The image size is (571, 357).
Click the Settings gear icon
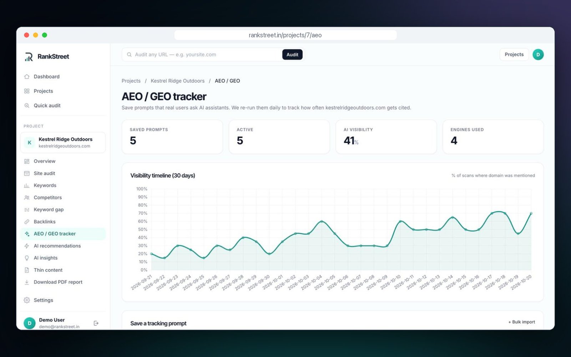27,300
